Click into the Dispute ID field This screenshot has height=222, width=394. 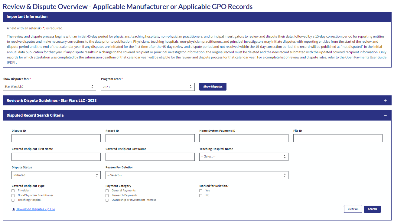pos(56,138)
